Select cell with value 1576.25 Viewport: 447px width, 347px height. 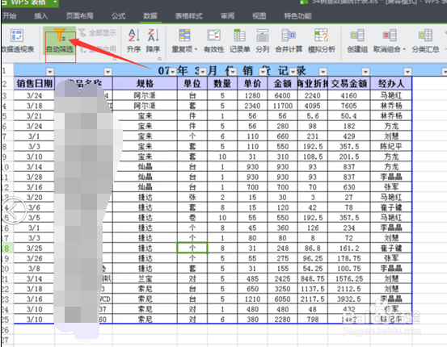(x=349, y=278)
